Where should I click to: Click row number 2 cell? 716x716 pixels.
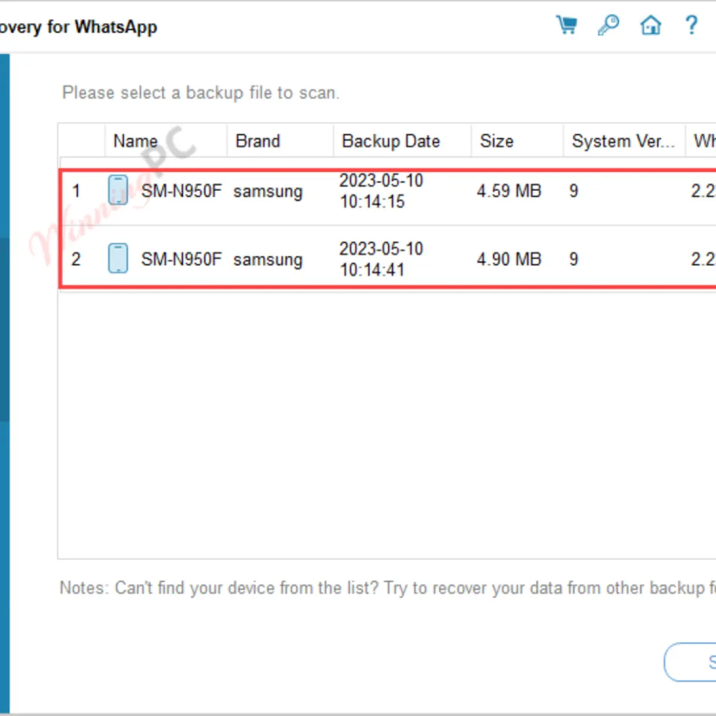pyautogui.click(x=76, y=259)
